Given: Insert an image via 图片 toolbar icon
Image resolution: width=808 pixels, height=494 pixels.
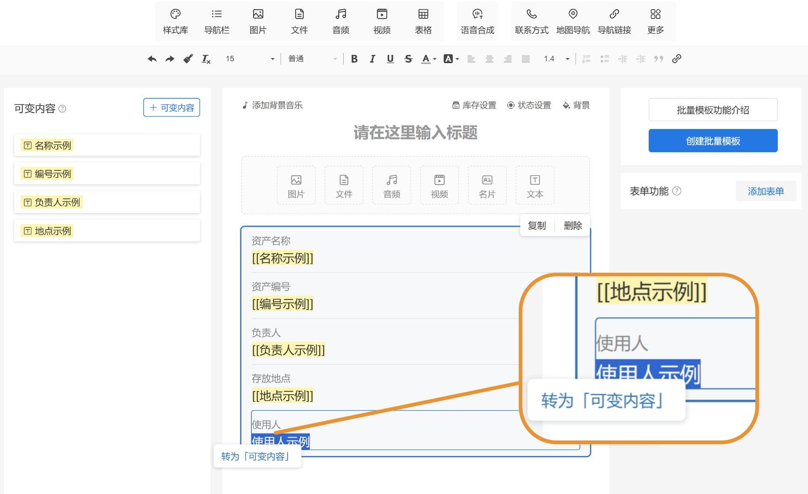Looking at the screenshot, I should 258,21.
